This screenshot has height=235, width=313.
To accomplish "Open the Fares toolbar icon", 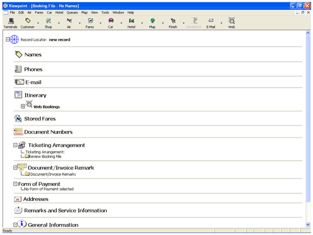I will pyautogui.click(x=90, y=21).
